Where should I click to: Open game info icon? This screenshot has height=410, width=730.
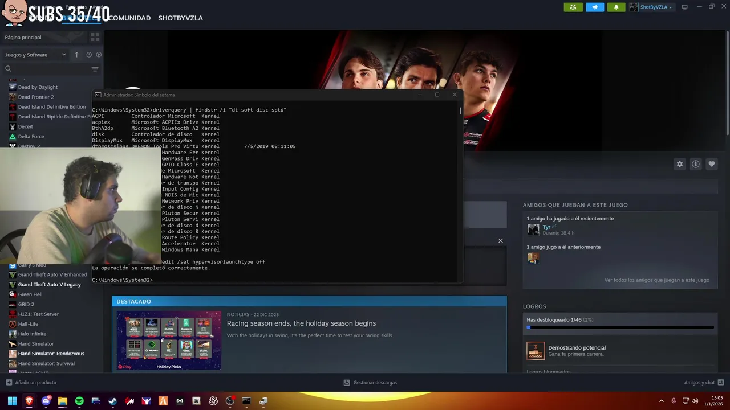(x=696, y=164)
